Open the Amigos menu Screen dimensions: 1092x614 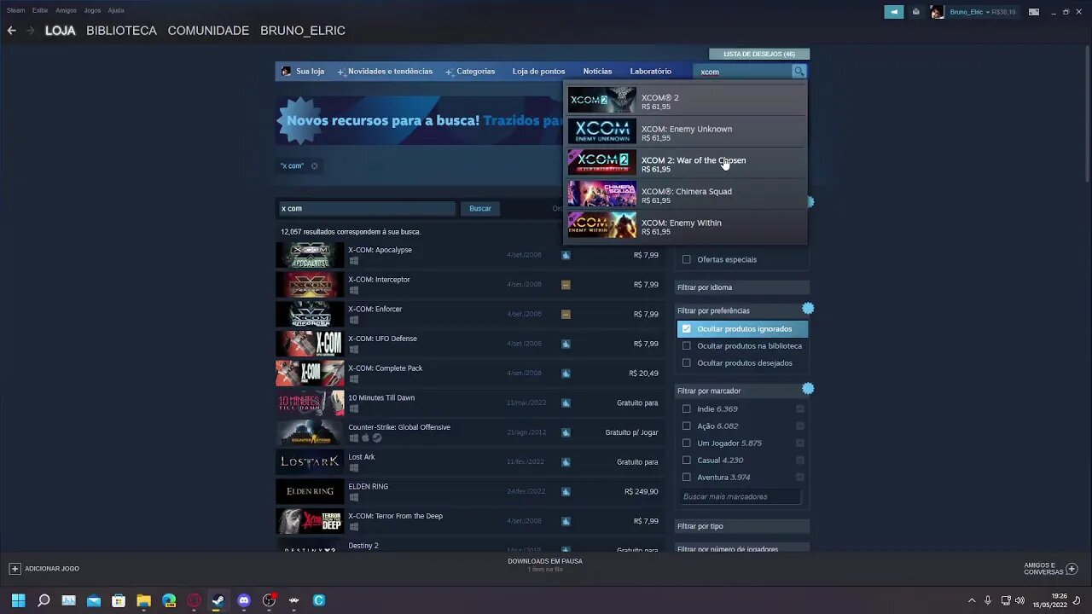(x=66, y=10)
